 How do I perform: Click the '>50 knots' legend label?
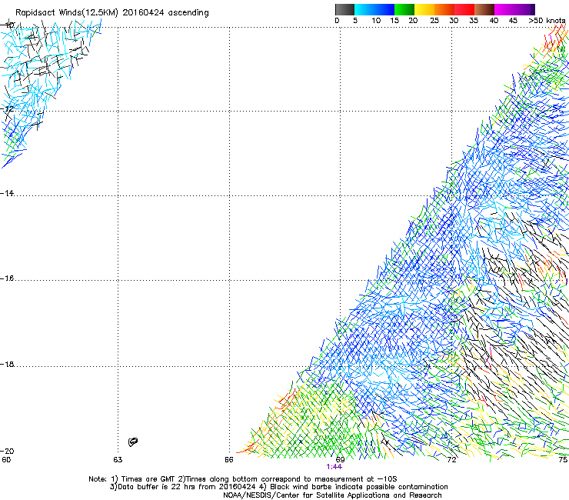547,21
